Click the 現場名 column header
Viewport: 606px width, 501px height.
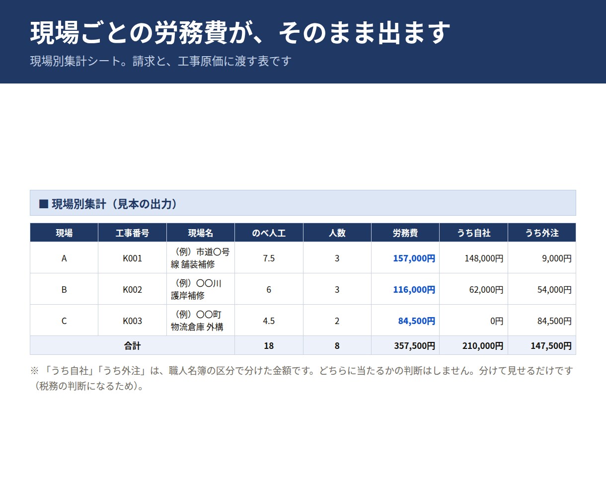(201, 233)
